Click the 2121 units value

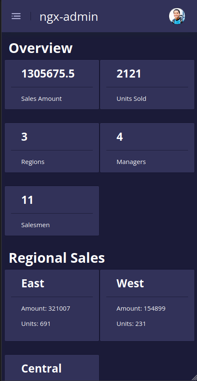[129, 74]
